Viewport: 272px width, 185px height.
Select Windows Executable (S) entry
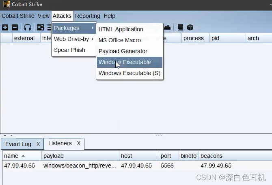tap(130, 73)
